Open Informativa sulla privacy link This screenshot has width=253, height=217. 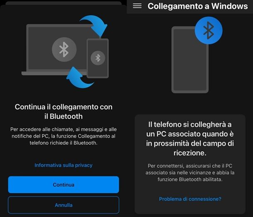63,165
